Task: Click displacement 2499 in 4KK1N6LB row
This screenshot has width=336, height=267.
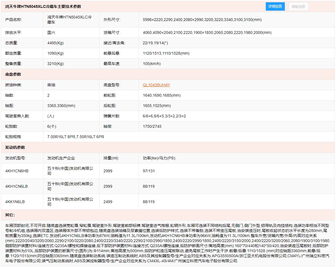Action: point(108,202)
